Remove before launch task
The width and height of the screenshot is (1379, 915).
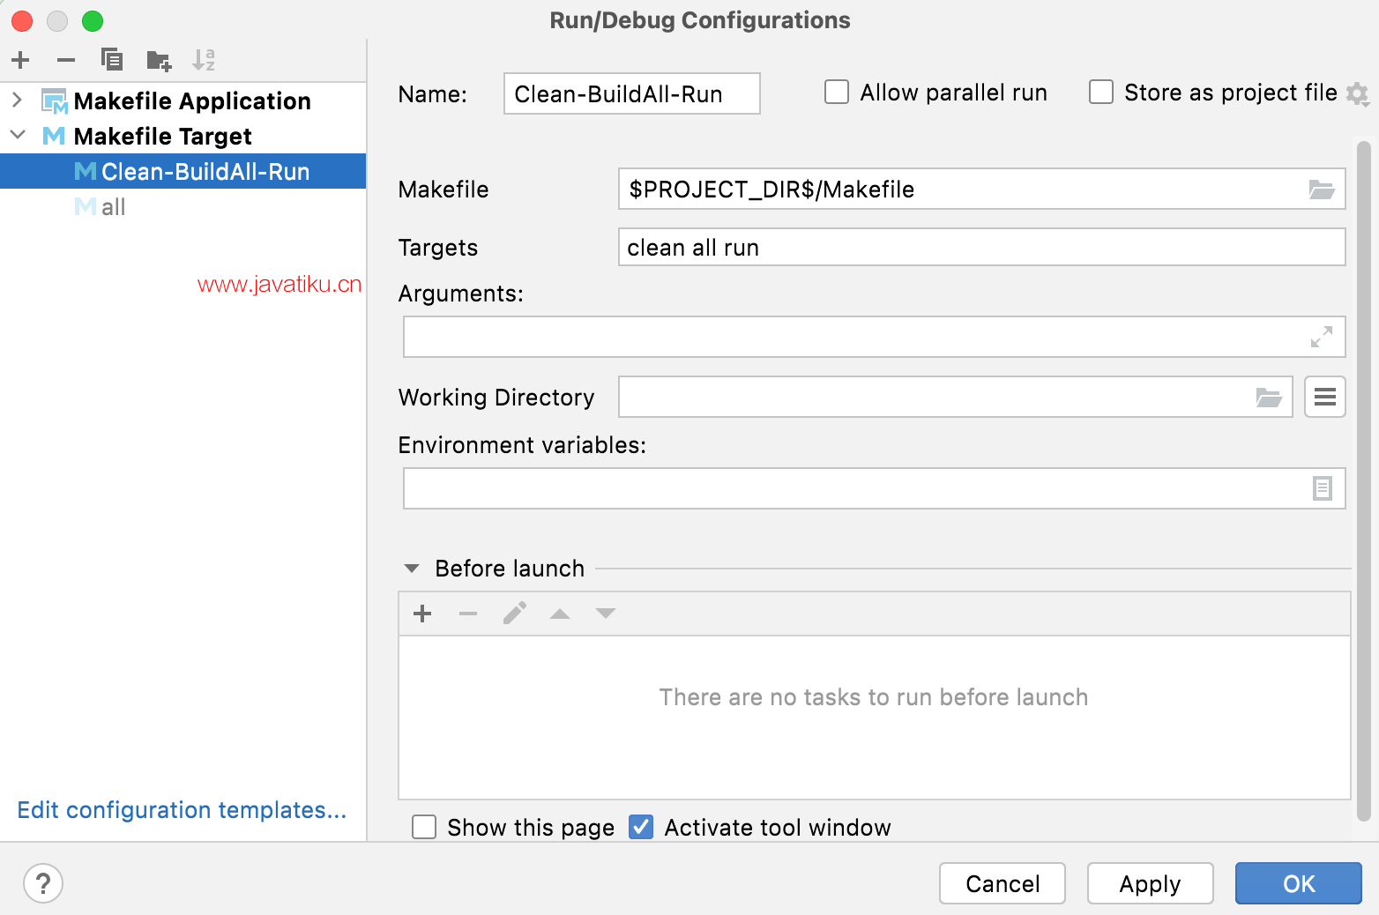point(468,614)
